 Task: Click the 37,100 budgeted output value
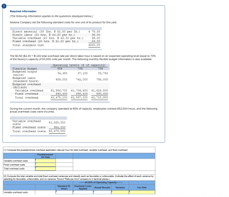click(83, 73)
